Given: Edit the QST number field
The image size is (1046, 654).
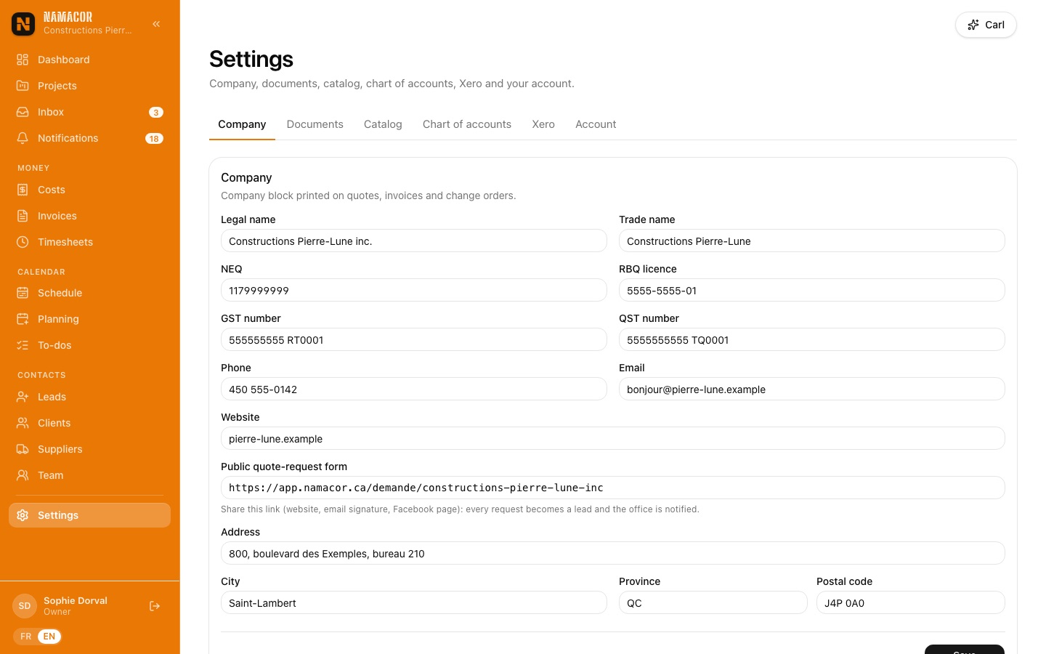Looking at the screenshot, I should [812, 339].
